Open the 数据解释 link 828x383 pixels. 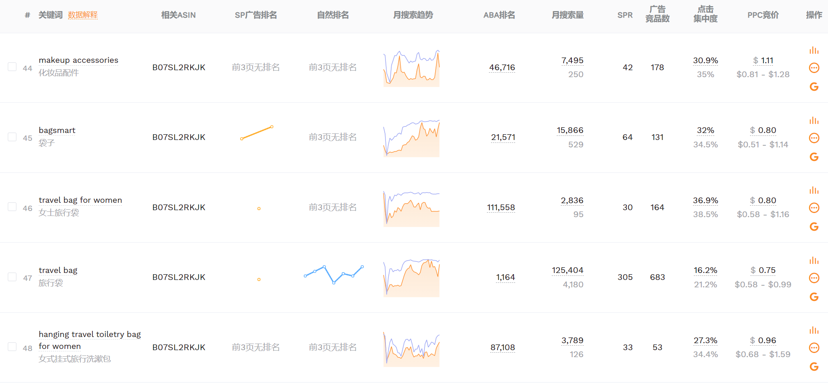tap(83, 15)
